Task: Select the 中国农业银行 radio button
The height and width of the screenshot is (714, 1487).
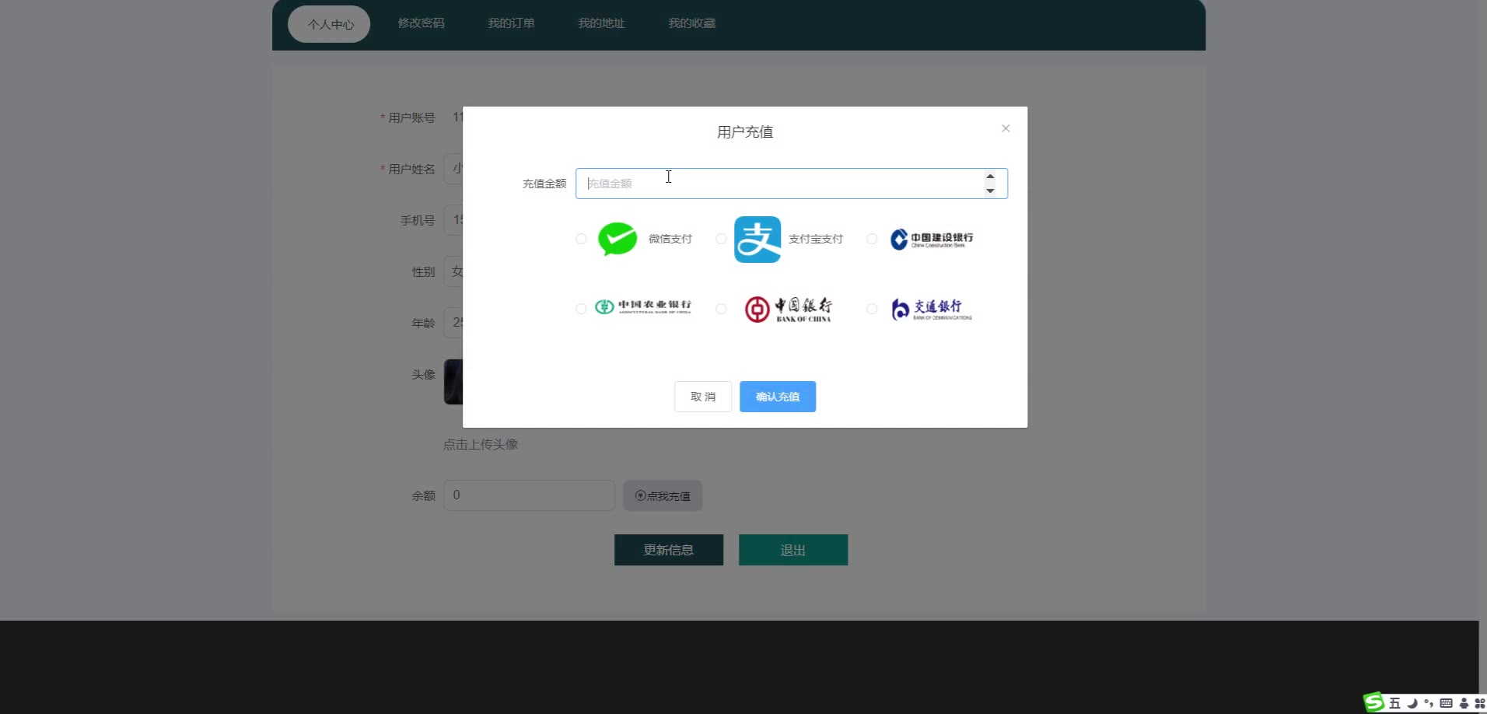Action: click(581, 309)
